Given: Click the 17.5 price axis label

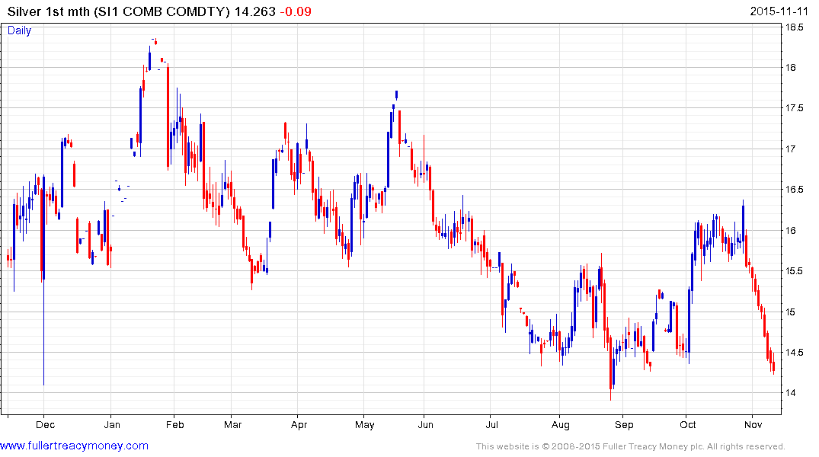Looking at the screenshot, I should pyautogui.click(x=795, y=108).
